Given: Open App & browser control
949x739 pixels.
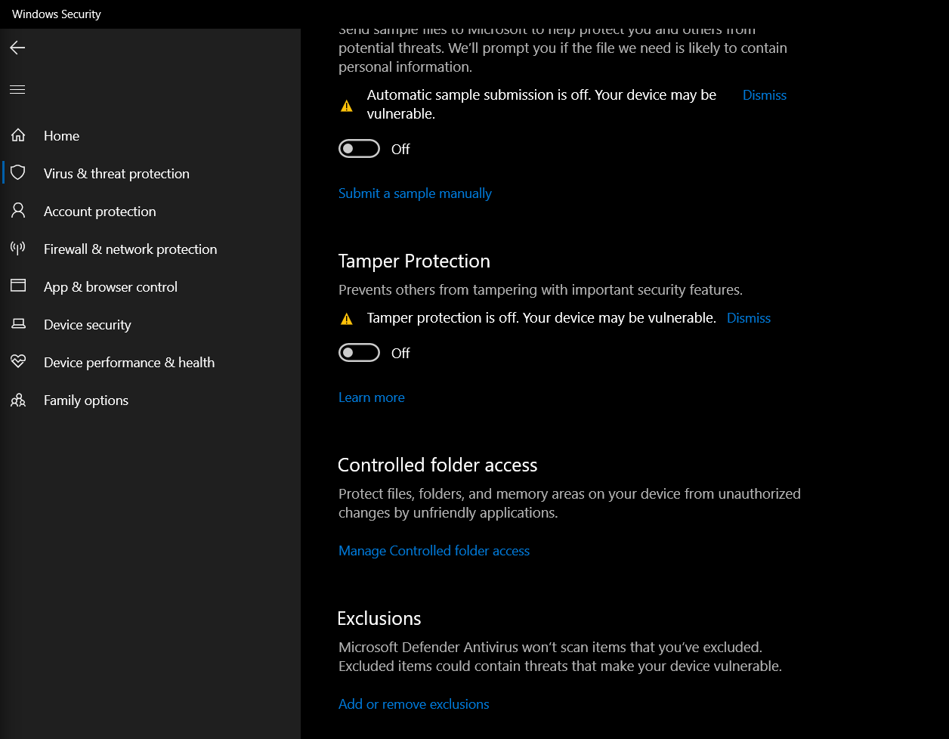Looking at the screenshot, I should pyautogui.click(x=110, y=286).
